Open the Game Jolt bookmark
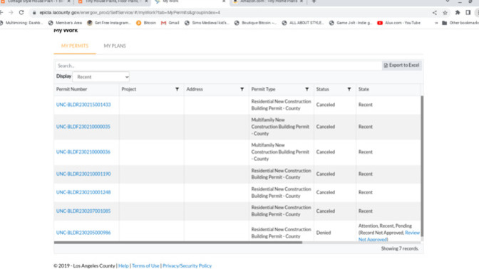Screen dimensions: 479x269 [351, 23]
